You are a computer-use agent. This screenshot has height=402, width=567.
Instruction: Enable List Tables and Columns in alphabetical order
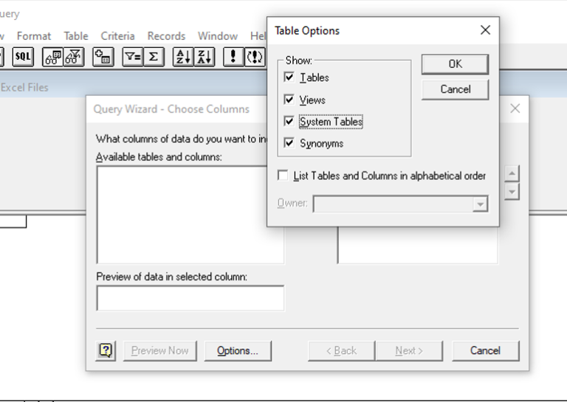click(x=283, y=176)
